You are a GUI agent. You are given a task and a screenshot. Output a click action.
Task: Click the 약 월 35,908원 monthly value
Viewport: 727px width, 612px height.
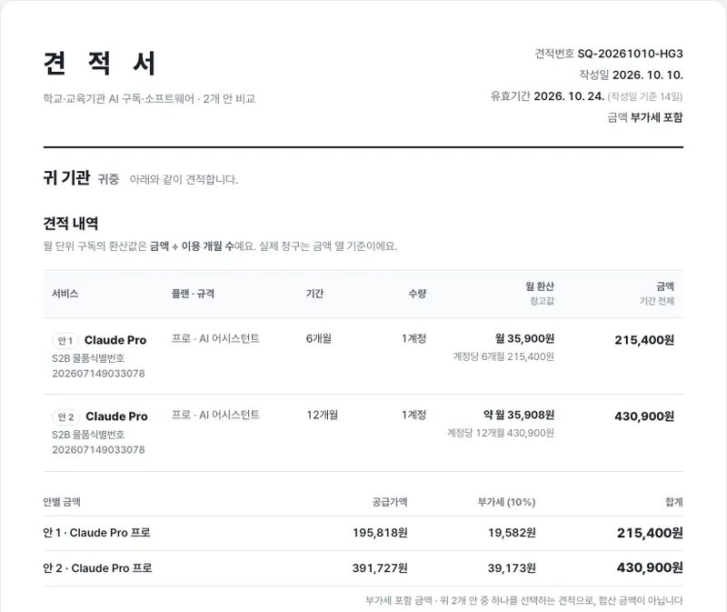519,415
